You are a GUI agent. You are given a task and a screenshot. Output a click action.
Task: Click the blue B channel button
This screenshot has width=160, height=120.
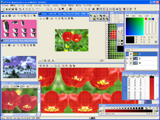click(x=153, y=19)
